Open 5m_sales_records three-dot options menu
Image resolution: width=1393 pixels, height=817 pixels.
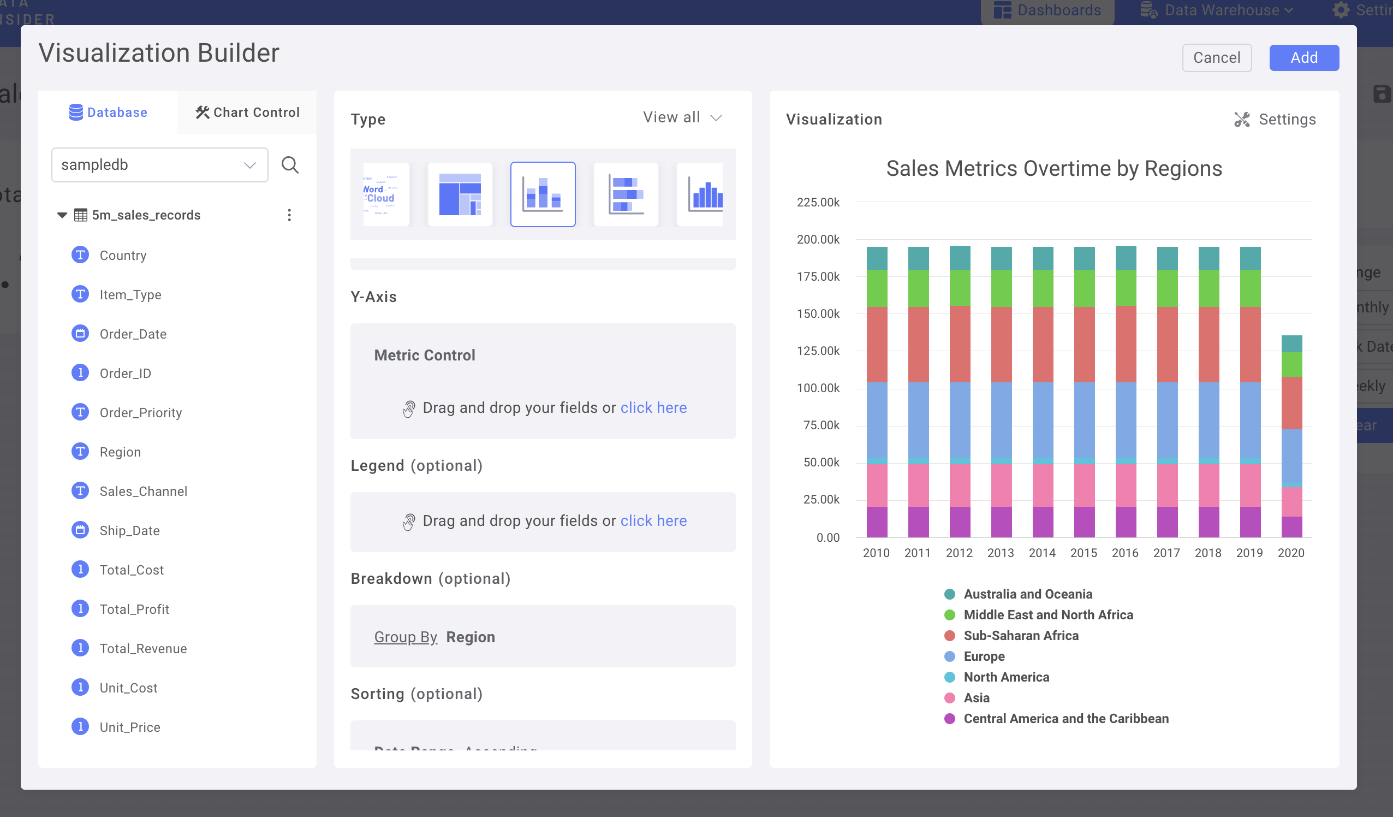point(289,215)
